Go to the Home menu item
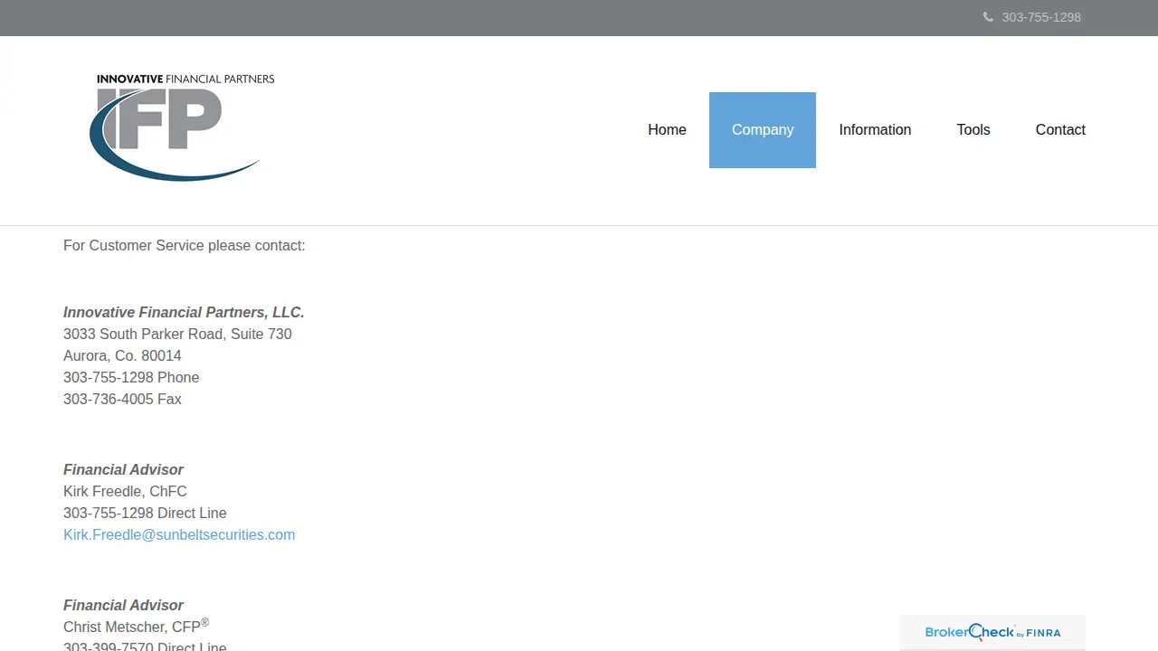This screenshot has height=651, width=1158. click(667, 130)
